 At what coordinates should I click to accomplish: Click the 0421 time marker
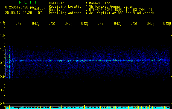click(19, 24)
